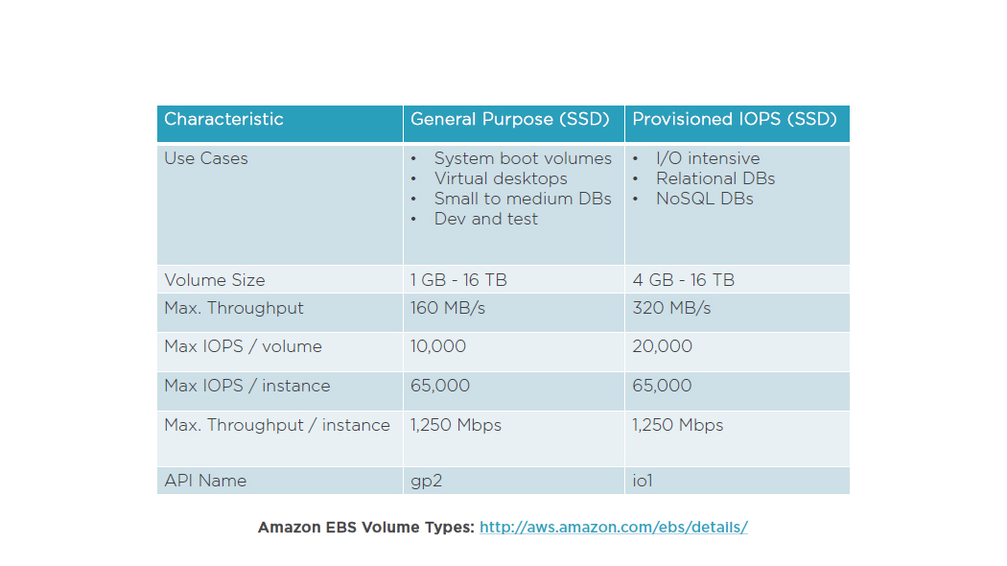Click the 4 GB - 16 TB cell

(x=683, y=280)
